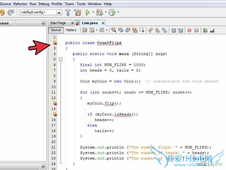Click the 'tails++;' statement
The height and width of the screenshot is (170, 226).
tap(104, 131)
